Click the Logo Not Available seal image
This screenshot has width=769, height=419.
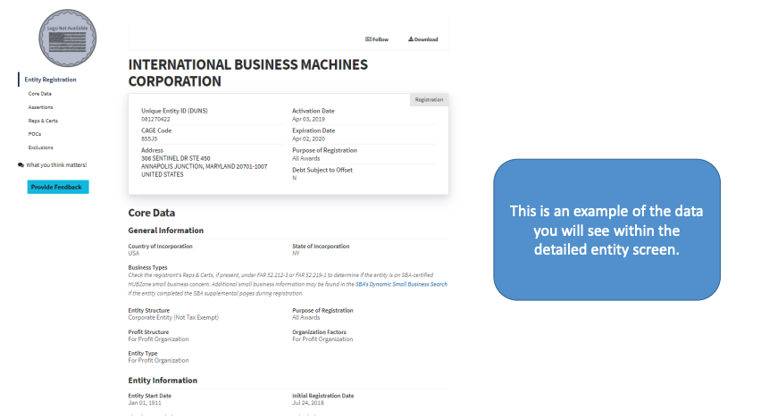[68, 38]
